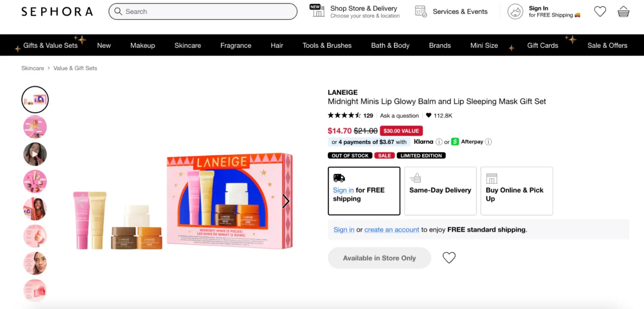Click the create an account link
This screenshot has width=644, height=309.
392,229
